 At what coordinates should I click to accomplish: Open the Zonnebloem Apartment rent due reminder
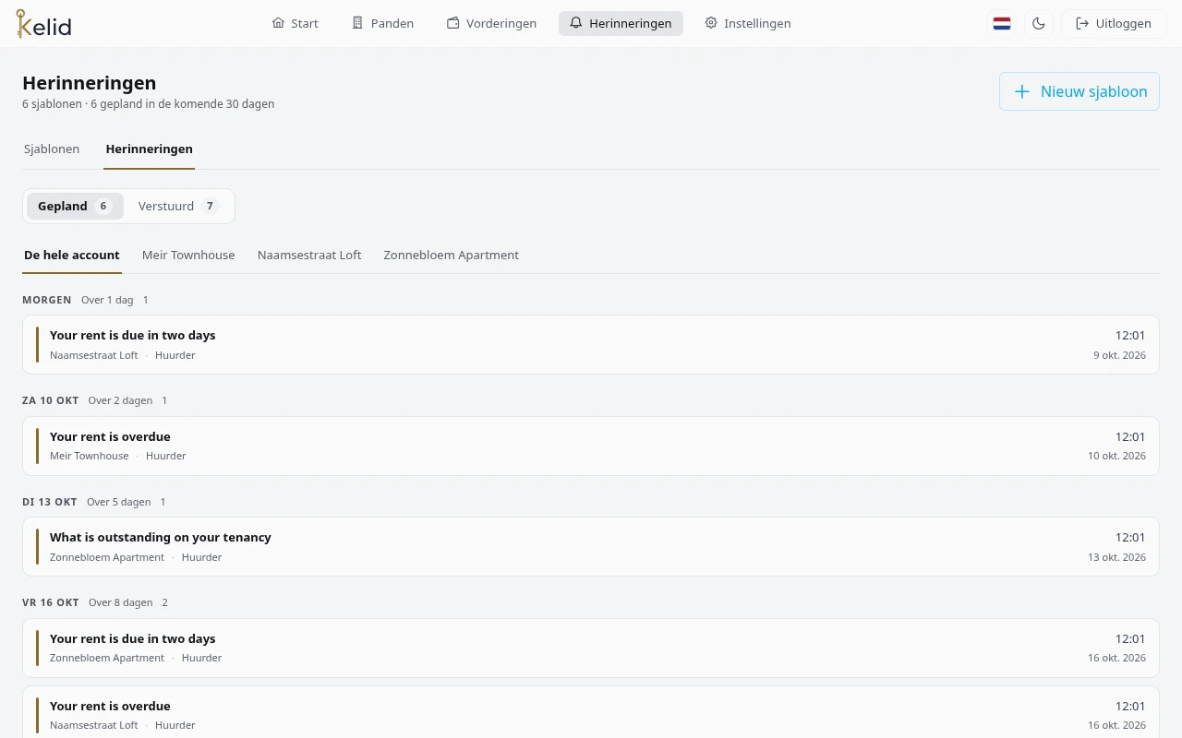click(591, 648)
